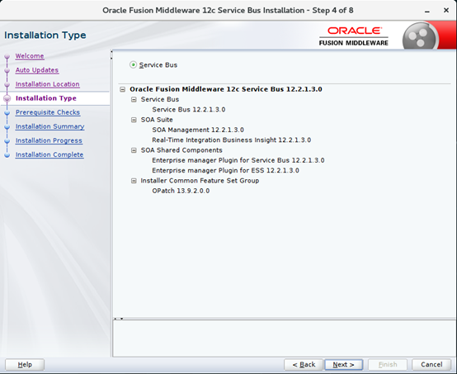Minimize the installer window
Image resolution: width=457 pixels, height=374 pixels.
[427, 11]
